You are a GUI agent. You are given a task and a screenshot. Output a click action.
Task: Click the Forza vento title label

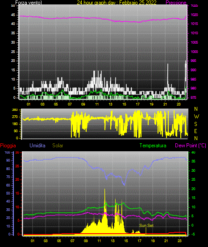[29, 3]
